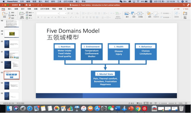This screenshot has width=191, height=113.
Task: Toggle italic text formatting
Action: (42, 17)
